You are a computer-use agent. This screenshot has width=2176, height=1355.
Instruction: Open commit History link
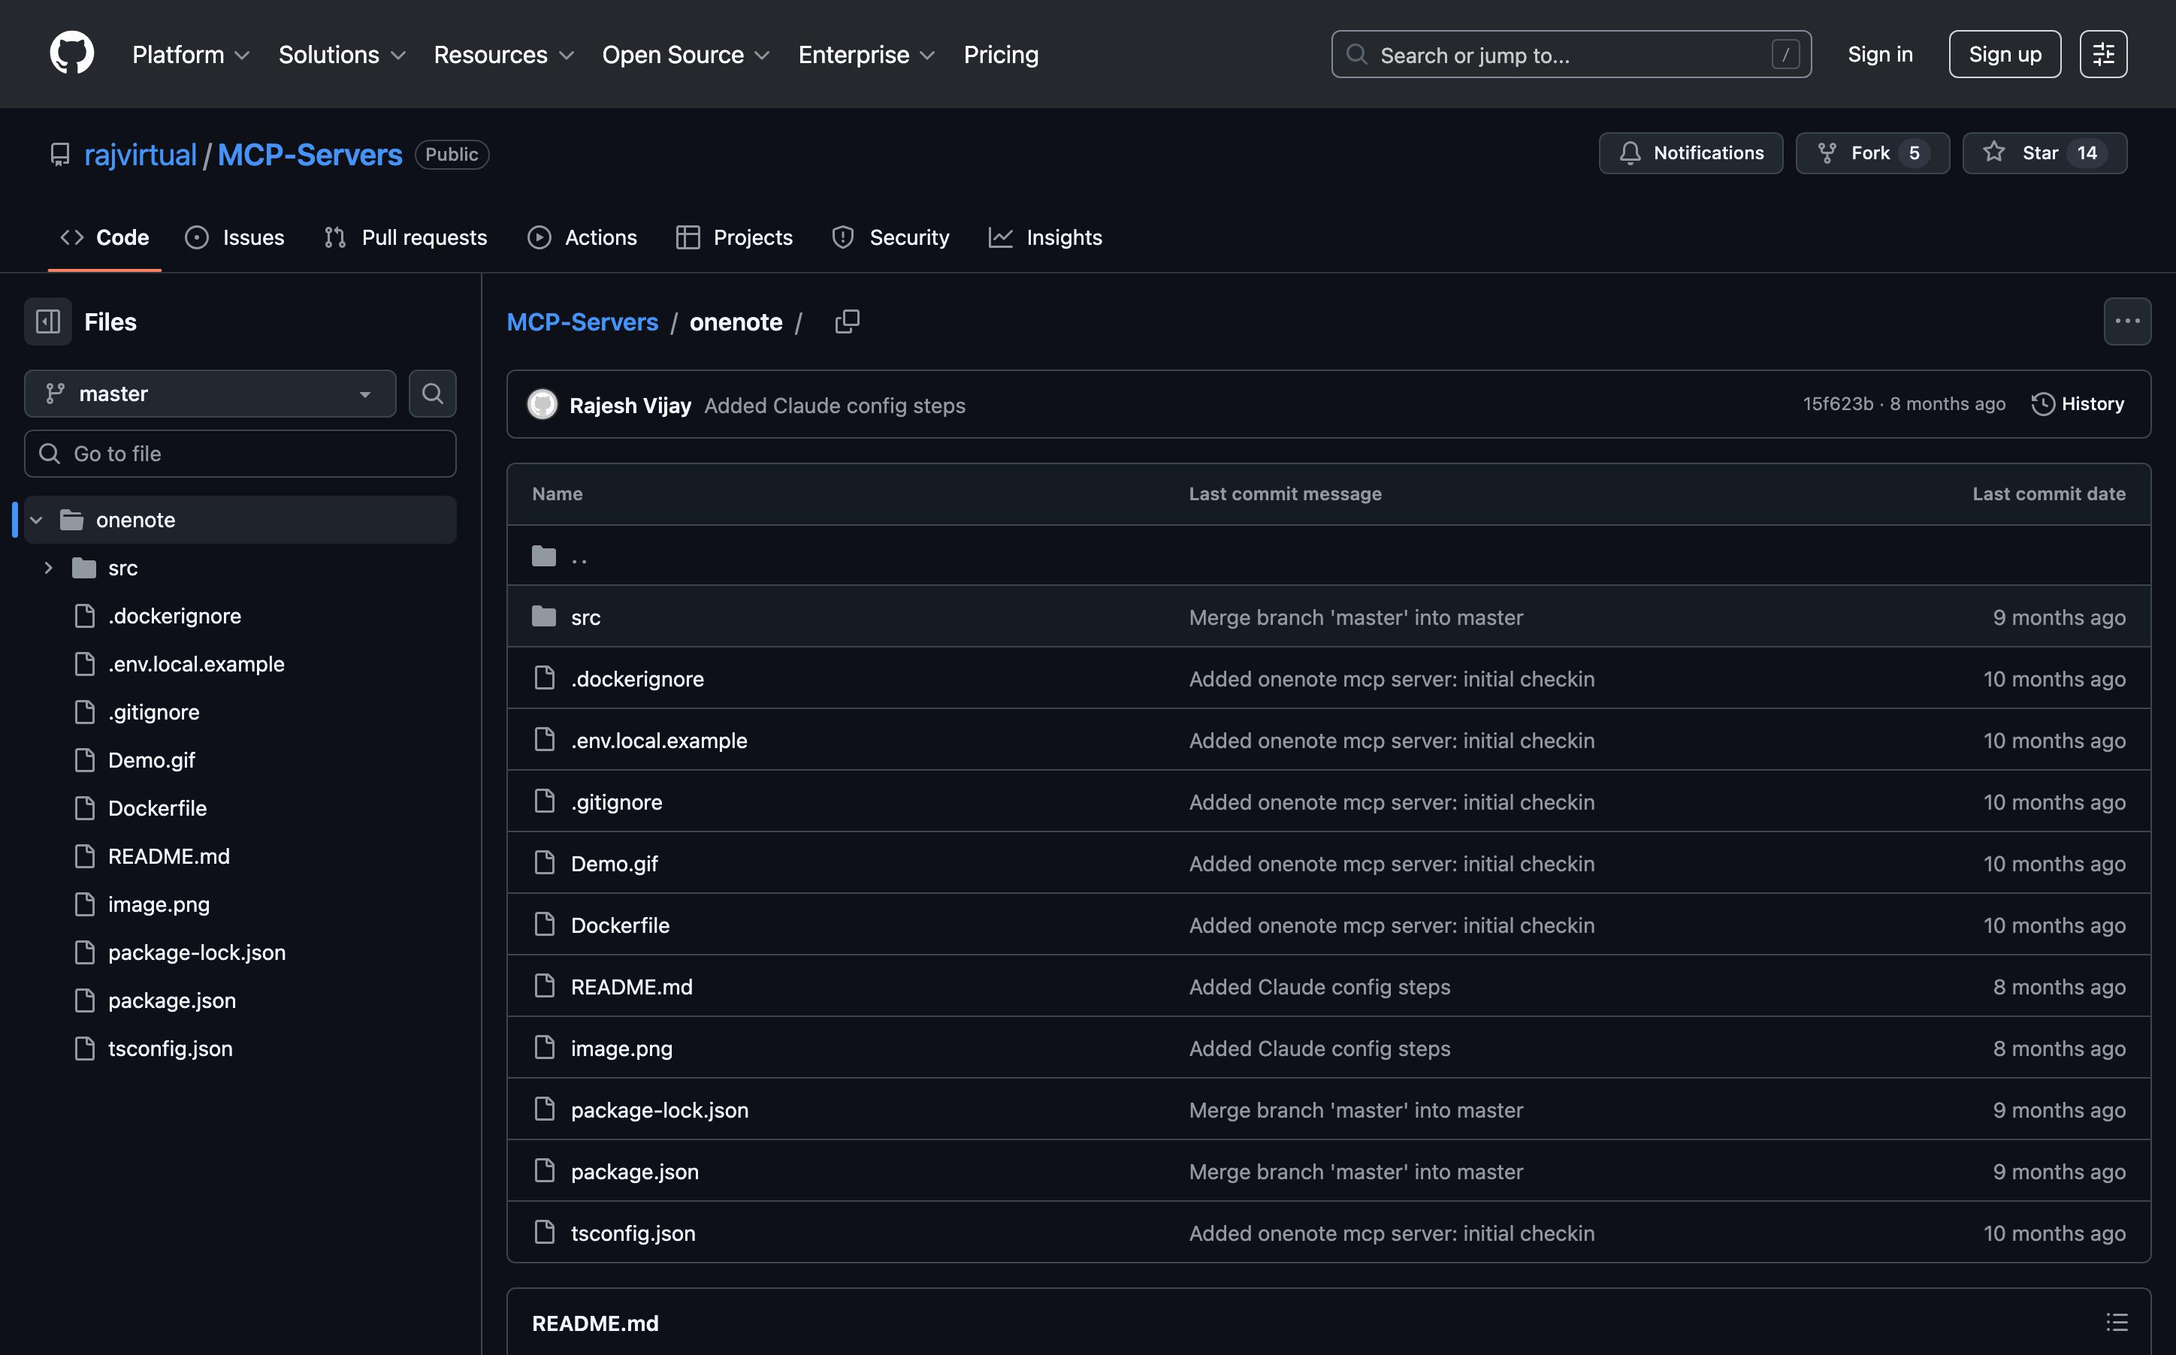[2077, 404]
